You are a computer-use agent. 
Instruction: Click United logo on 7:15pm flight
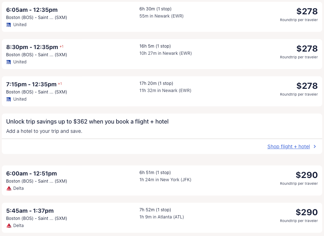click(9, 99)
